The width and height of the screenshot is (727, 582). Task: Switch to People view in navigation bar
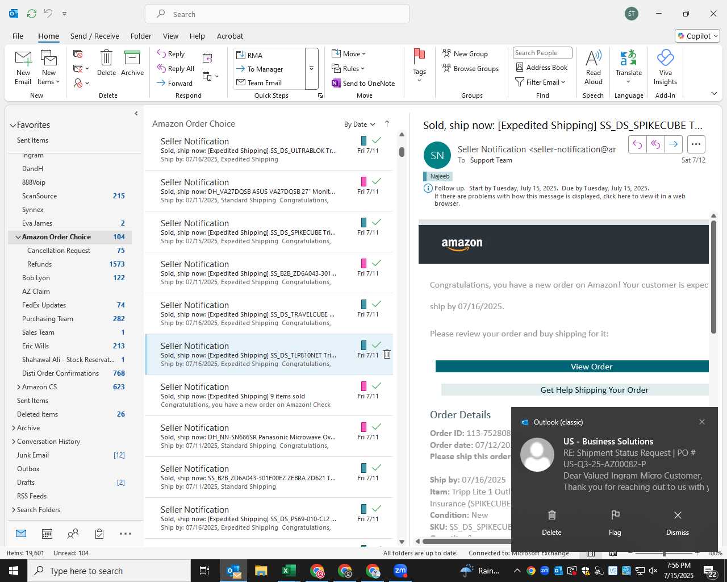tap(73, 534)
